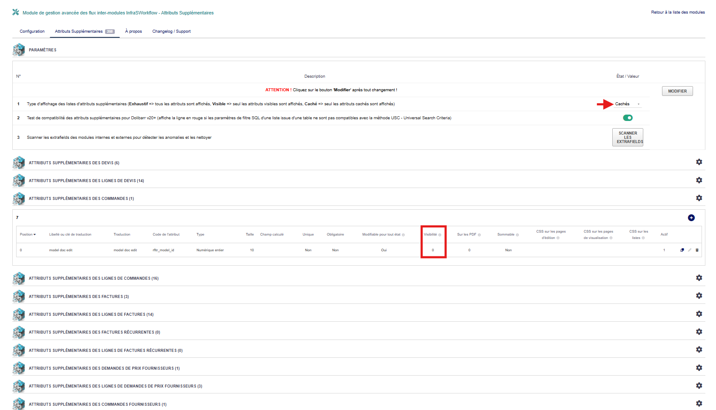Screen dimensions: 716x410
Task: Click info icon next to Visibilité header
Action: point(440,235)
